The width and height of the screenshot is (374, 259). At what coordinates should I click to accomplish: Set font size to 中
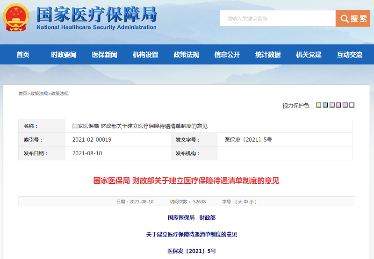tap(246, 202)
